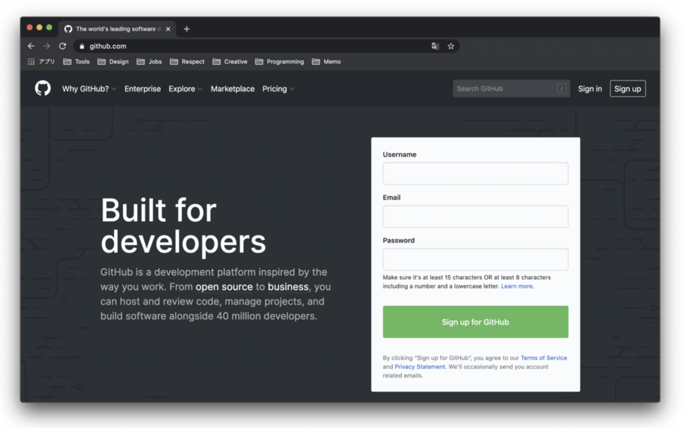
Task: Open the Terms of Service link
Action: pyautogui.click(x=543, y=358)
